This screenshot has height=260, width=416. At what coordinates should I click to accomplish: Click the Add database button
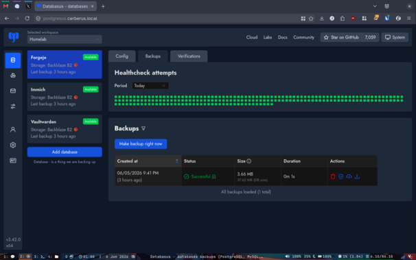tap(65, 152)
